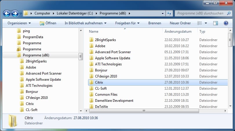The width and height of the screenshot is (235, 131).
Task: Open the Organisieren menu
Action: tap(19, 23)
